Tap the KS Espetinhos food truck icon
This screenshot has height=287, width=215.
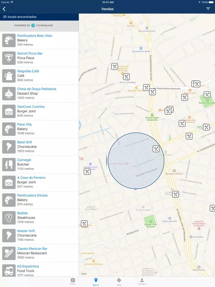point(9,271)
